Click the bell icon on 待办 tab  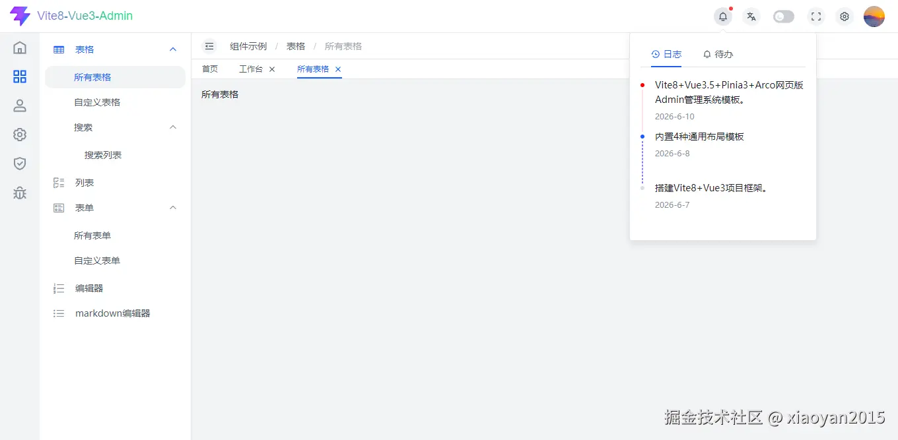coord(707,54)
